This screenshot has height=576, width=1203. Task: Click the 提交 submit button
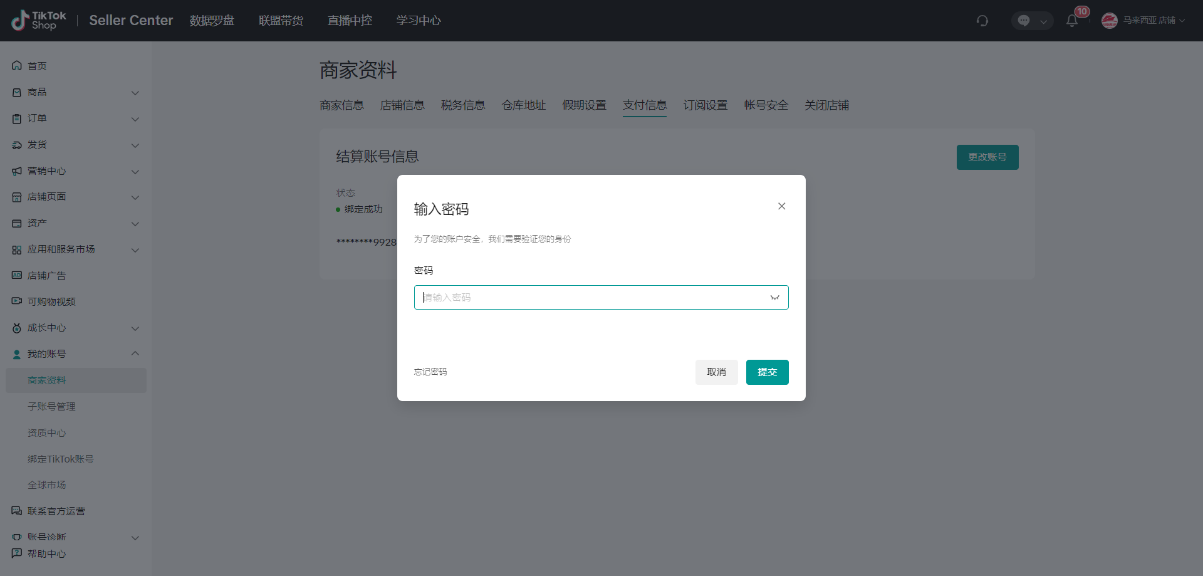[x=767, y=372]
